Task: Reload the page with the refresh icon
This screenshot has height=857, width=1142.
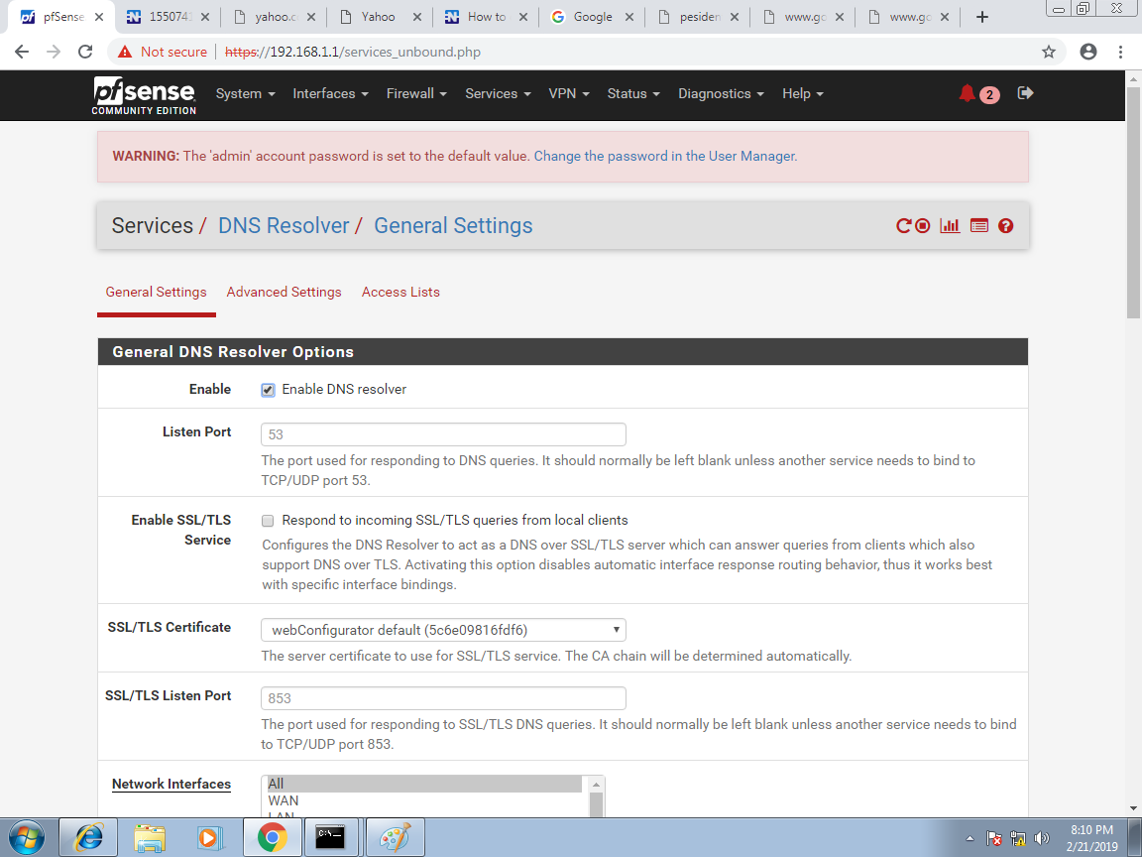Action: (x=85, y=52)
